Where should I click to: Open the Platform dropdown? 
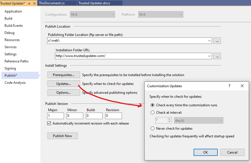(161, 14)
